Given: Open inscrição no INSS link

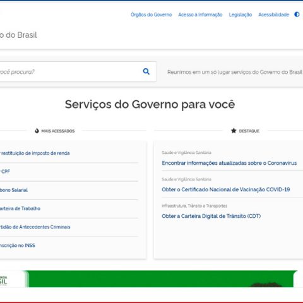Looking at the screenshot, I should 18,246.
